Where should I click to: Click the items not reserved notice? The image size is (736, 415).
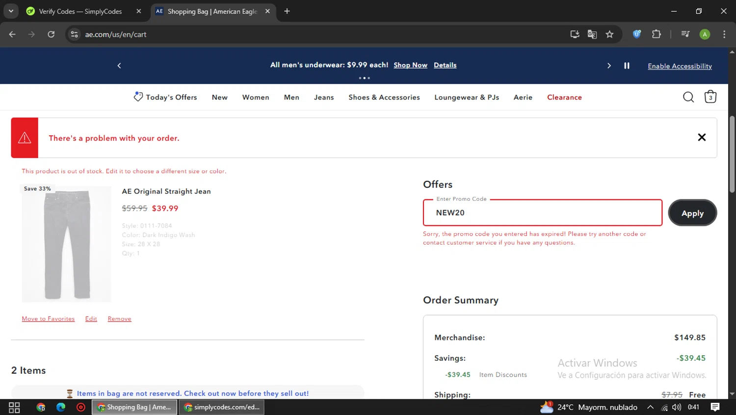click(x=187, y=393)
